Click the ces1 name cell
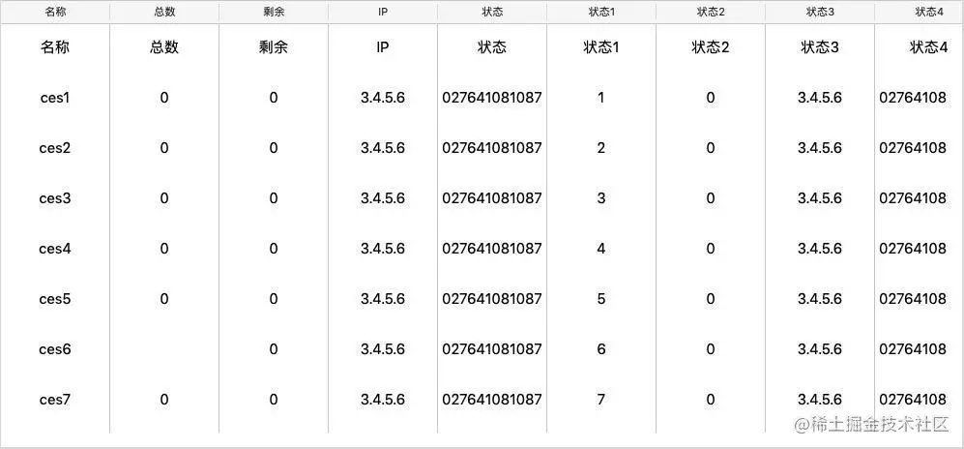 coord(55,98)
